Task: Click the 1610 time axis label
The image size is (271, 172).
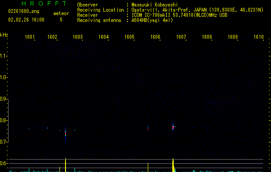Action: click(259, 37)
